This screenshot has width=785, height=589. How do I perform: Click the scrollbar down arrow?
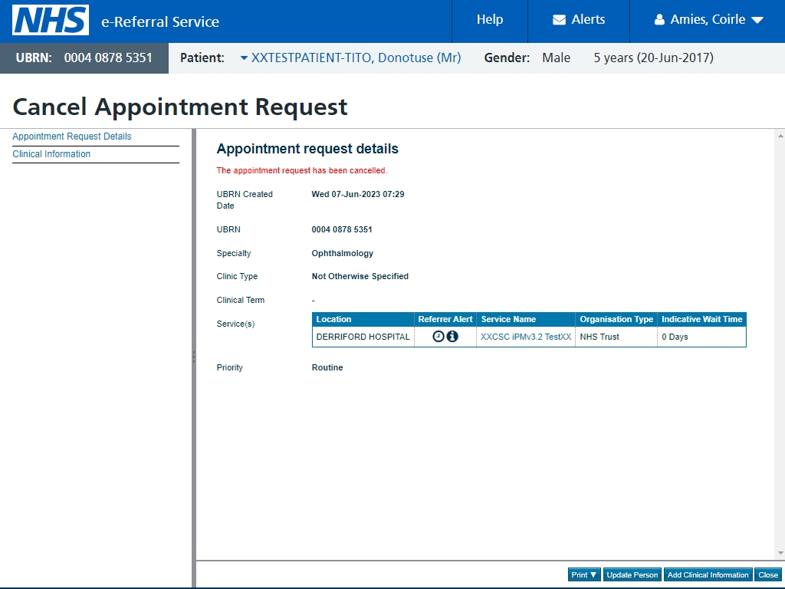[780, 553]
